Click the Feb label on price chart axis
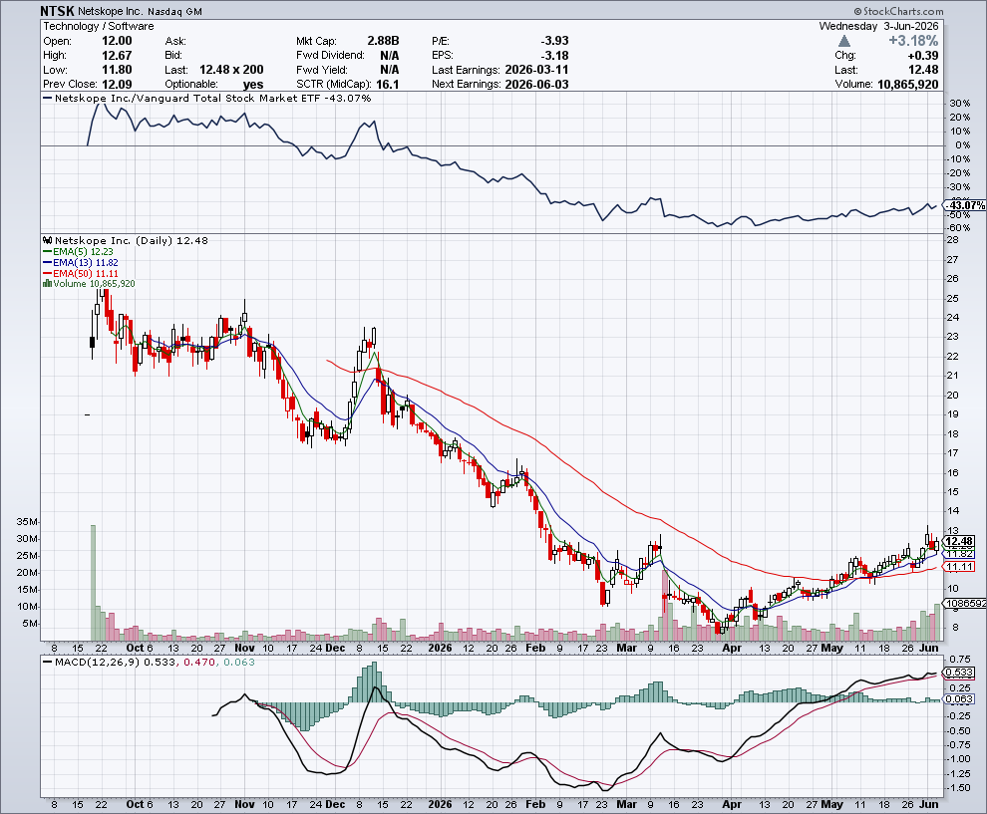The image size is (987, 814). 535,648
